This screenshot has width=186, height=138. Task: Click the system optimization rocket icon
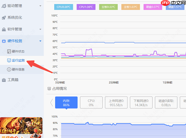click(x=4, y=18)
